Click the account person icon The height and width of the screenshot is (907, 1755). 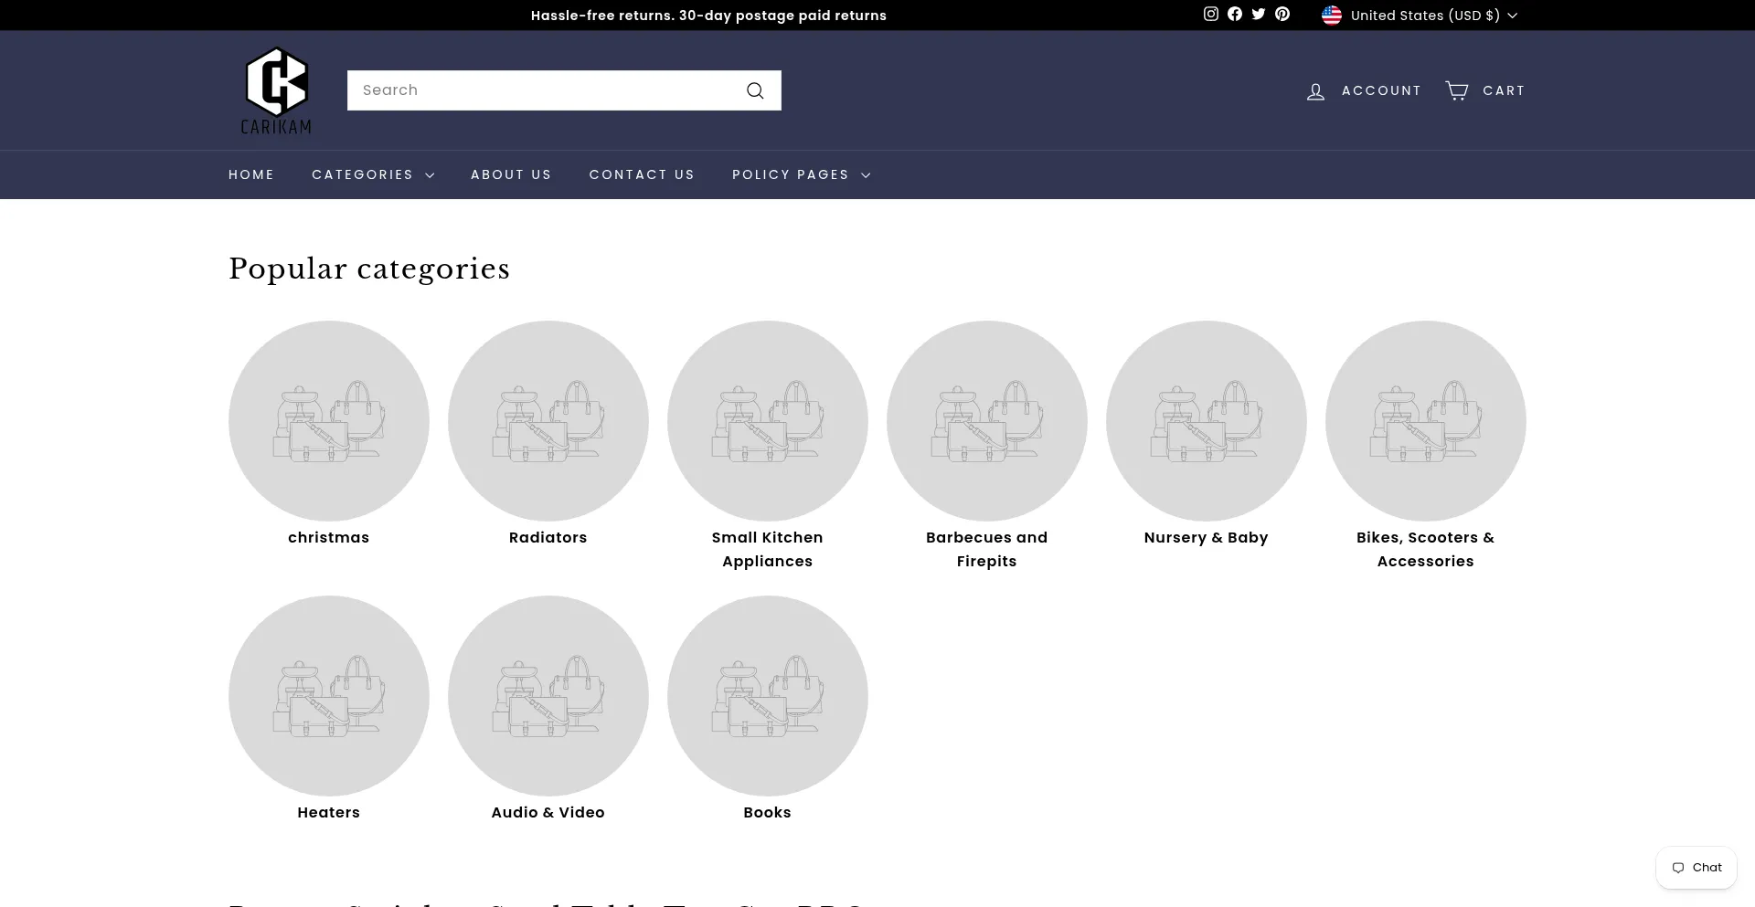(1315, 91)
